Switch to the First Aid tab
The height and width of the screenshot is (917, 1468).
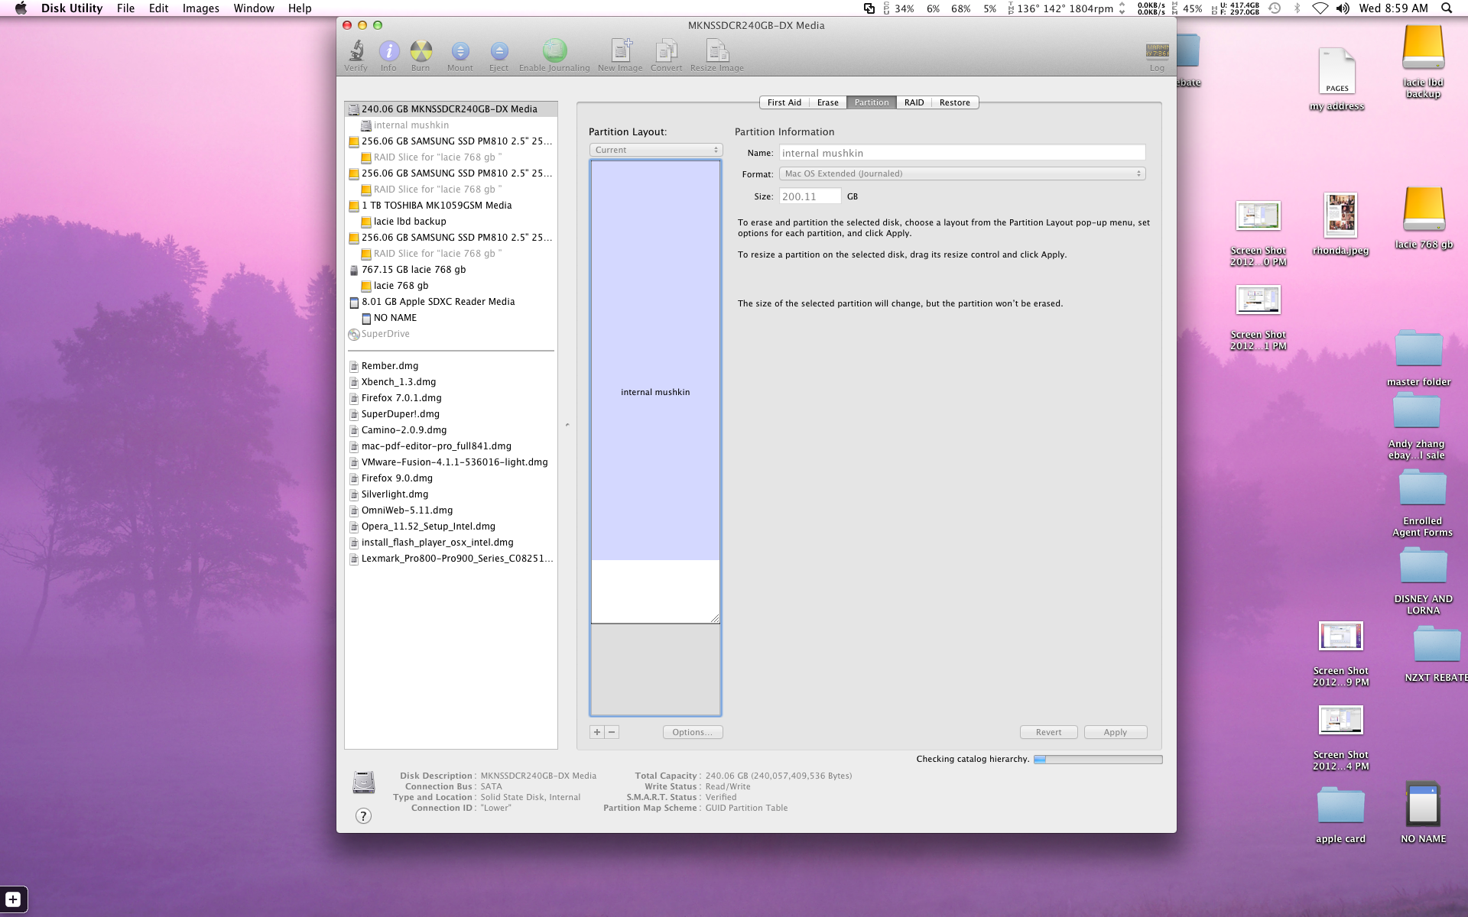(784, 102)
